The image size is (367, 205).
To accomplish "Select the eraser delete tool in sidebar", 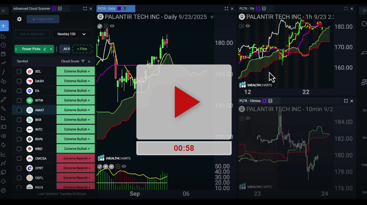I will coord(3,136).
